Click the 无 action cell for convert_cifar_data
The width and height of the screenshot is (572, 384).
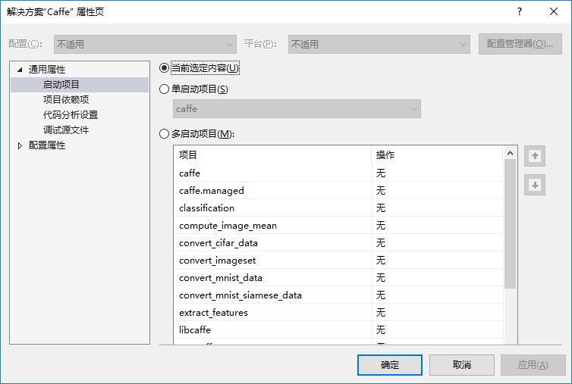[x=438, y=243]
